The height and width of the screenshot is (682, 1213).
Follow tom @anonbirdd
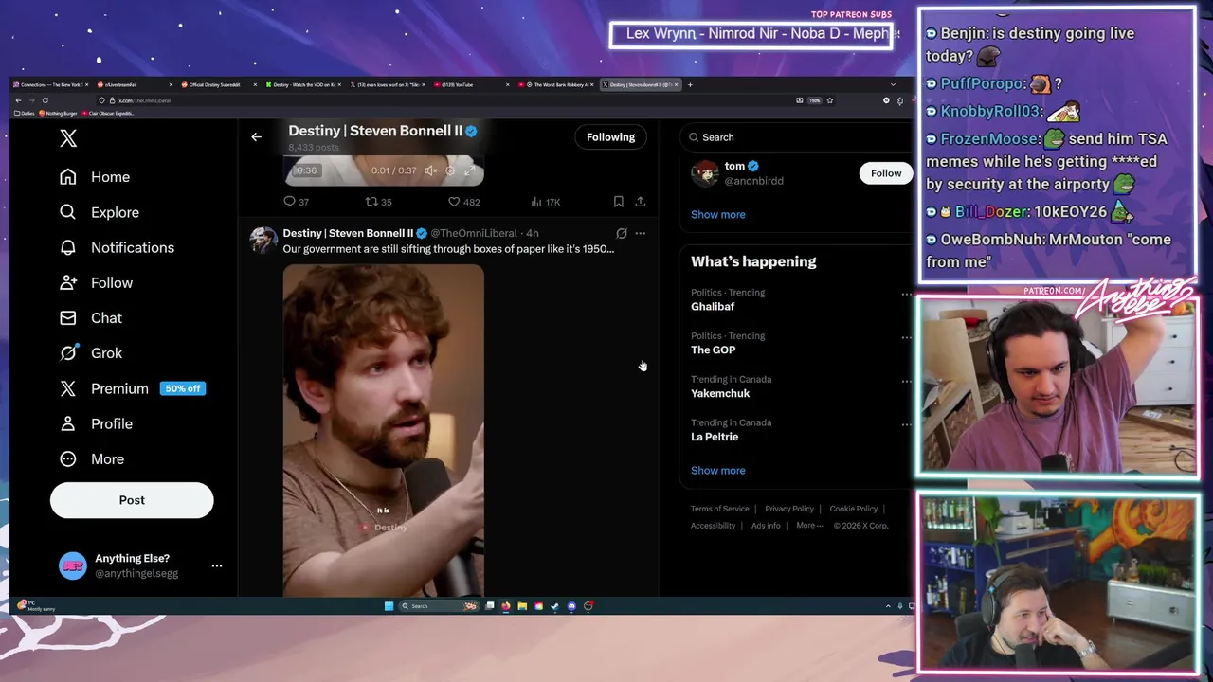click(886, 173)
